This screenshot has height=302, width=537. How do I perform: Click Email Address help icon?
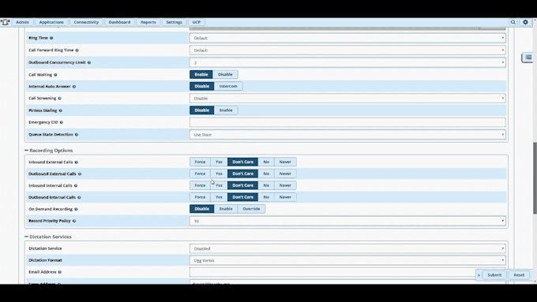59,272
